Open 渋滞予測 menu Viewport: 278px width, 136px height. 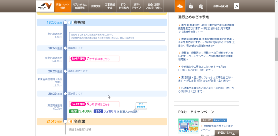[96, 6]
